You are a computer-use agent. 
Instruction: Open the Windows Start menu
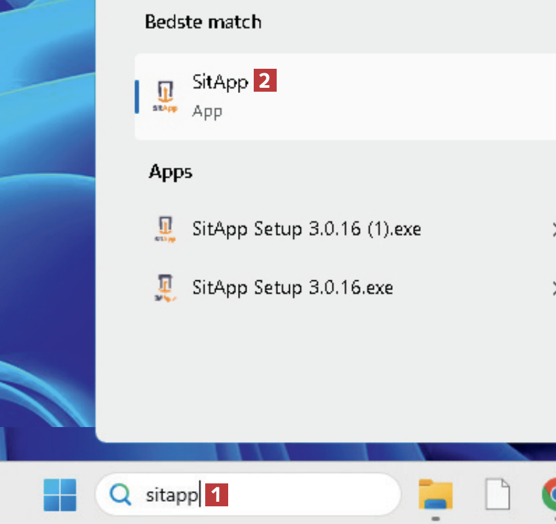(x=60, y=495)
